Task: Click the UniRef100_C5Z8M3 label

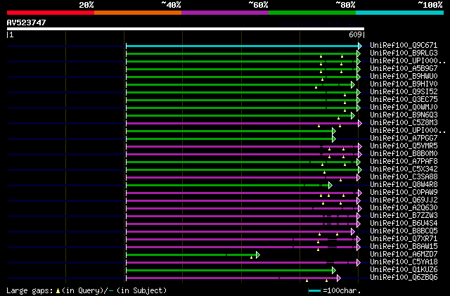Action: [404, 123]
